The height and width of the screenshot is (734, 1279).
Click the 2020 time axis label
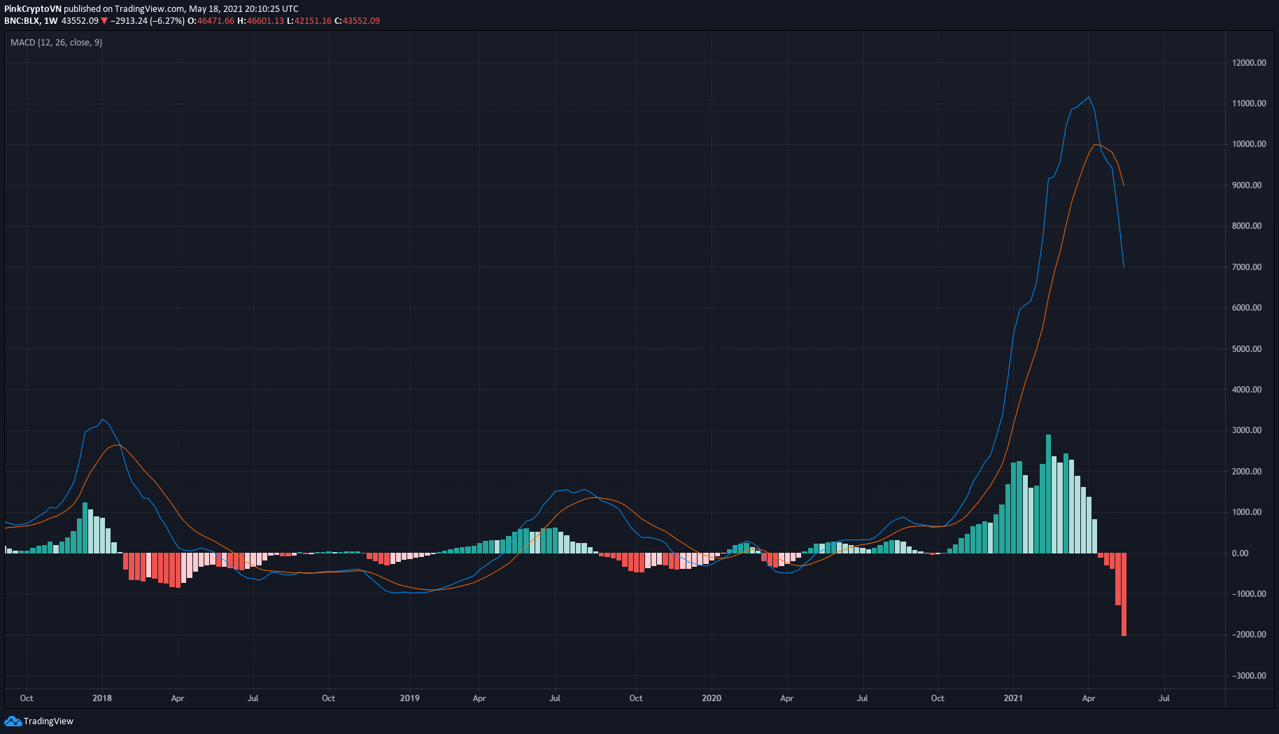click(712, 698)
